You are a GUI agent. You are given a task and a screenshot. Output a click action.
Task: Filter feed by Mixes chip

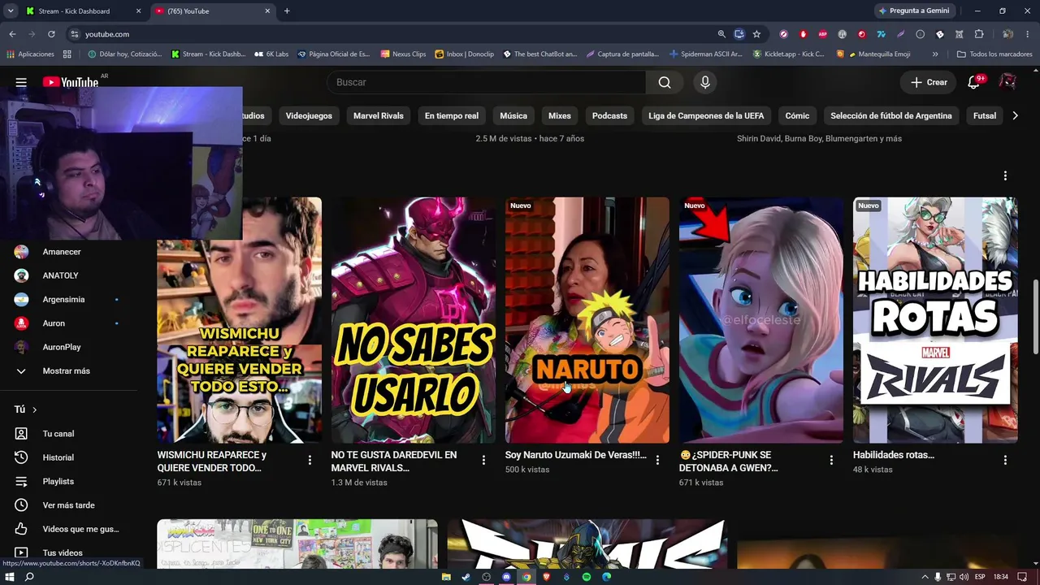click(x=560, y=115)
